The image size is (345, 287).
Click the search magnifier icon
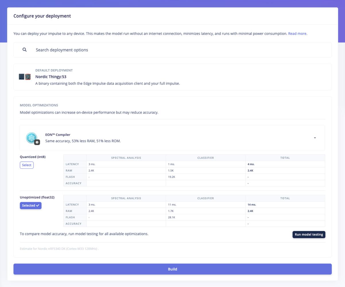pyautogui.click(x=25, y=50)
